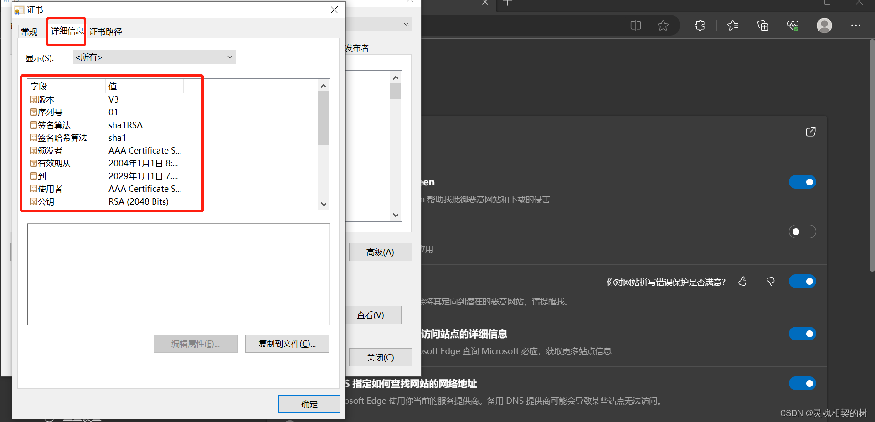Click the 复制到文件(C)... button

click(287, 344)
